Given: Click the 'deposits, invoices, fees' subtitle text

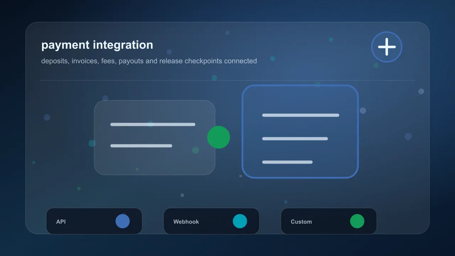Looking at the screenshot, I should click(x=149, y=61).
